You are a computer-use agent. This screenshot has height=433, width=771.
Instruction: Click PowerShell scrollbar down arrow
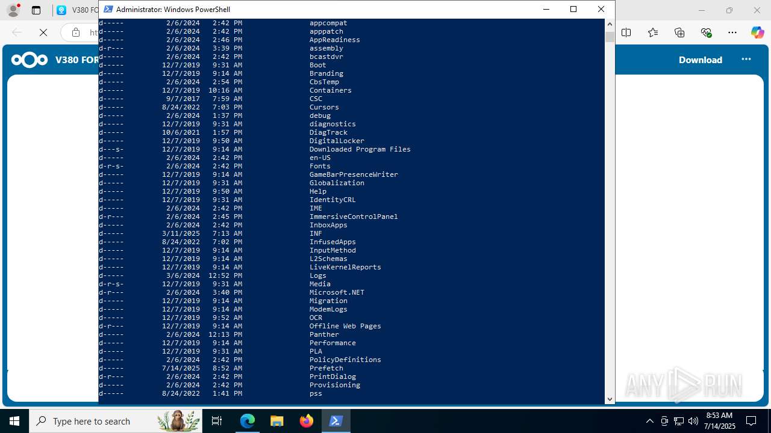click(x=610, y=399)
